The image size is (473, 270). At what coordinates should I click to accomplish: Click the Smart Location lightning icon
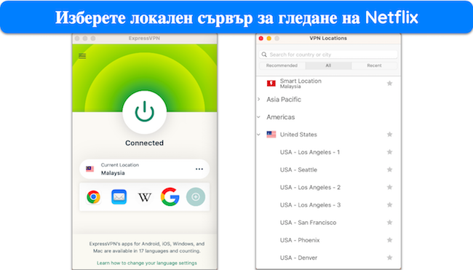coord(271,83)
